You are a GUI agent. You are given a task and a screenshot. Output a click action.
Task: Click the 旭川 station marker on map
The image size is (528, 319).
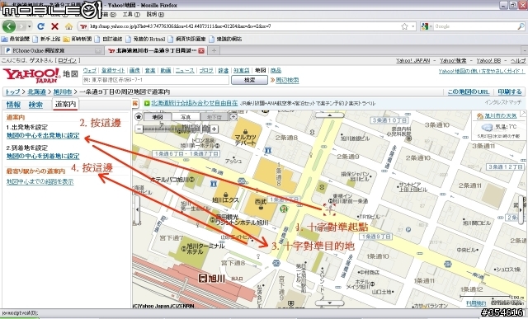pyautogui.click(x=212, y=279)
